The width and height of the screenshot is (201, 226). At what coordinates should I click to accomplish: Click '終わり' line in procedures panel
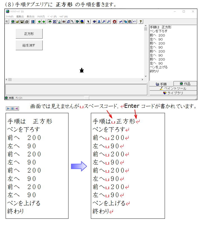click(x=154, y=71)
